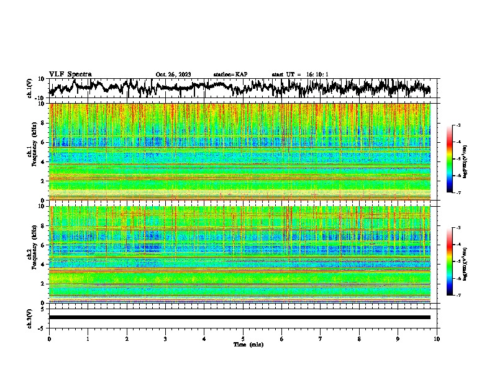This screenshot has width=492, height=380.
Task: Click time axis tick label "4"
Action: [204, 339]
